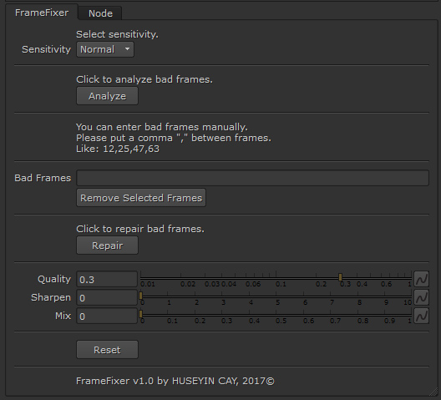Open the Sensitivity dropdown set to Normal
This screenshot has height=400, width=441.
(x=105, y=49)
